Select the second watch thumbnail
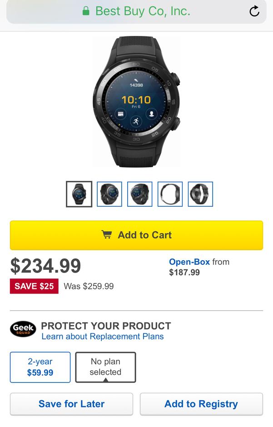This screenshot has width=273, height=427. point(109,194)
